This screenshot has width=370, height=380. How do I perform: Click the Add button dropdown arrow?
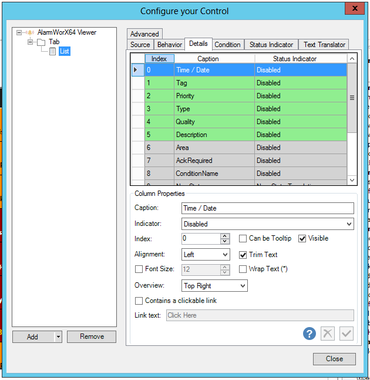pos(58,337)
